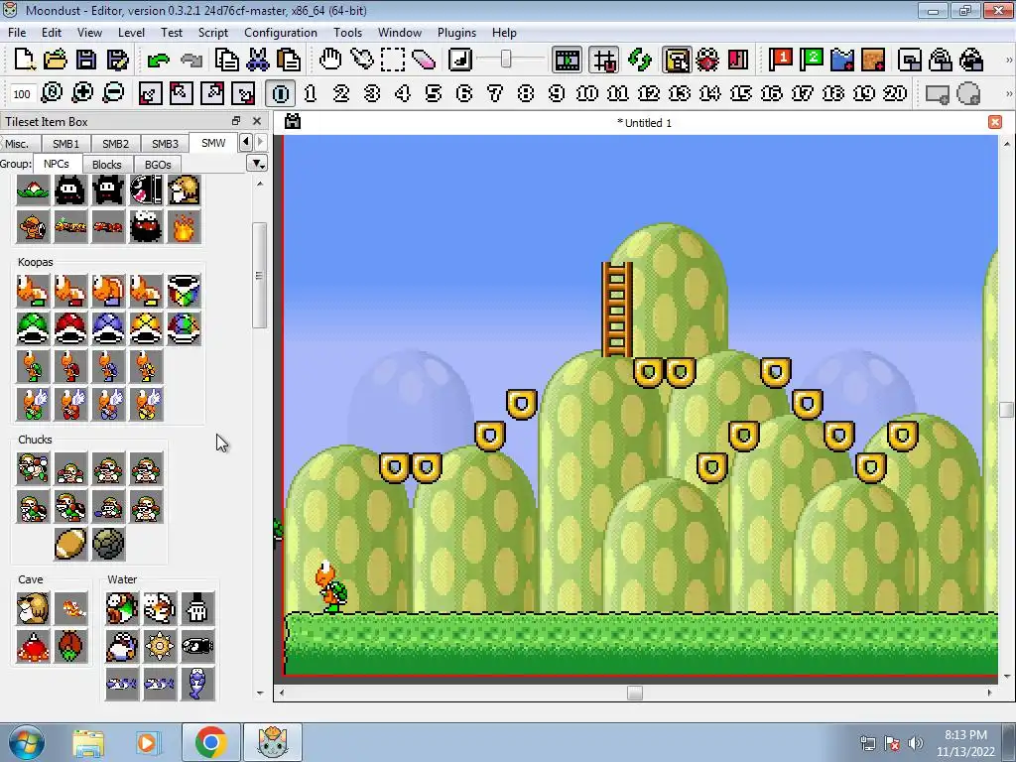Select the pointing-hand selection tool
This screenshot has width=1016, height=762.
361,60
